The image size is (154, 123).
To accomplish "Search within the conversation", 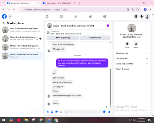I will coord(136,44).
